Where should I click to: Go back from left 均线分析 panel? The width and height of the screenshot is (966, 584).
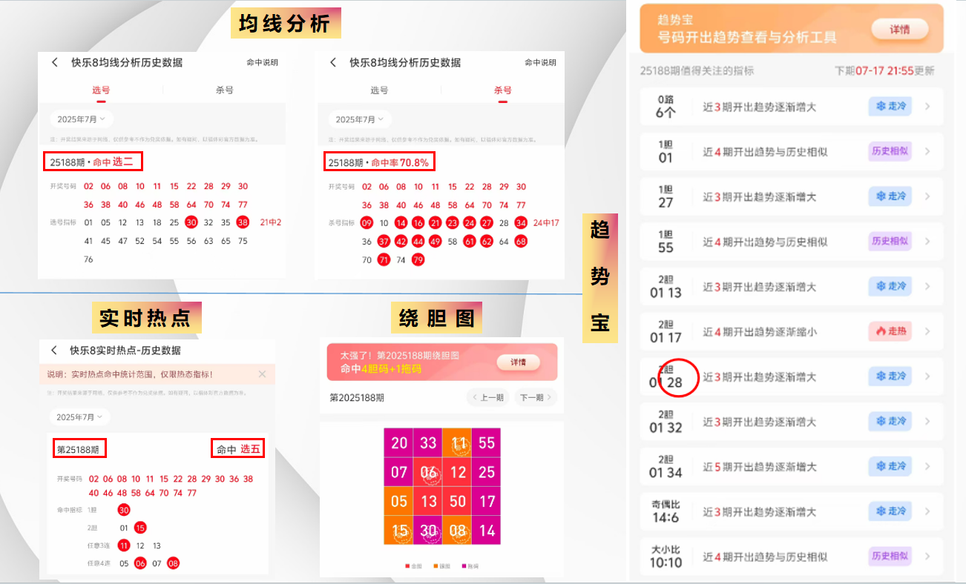[55, 63]
